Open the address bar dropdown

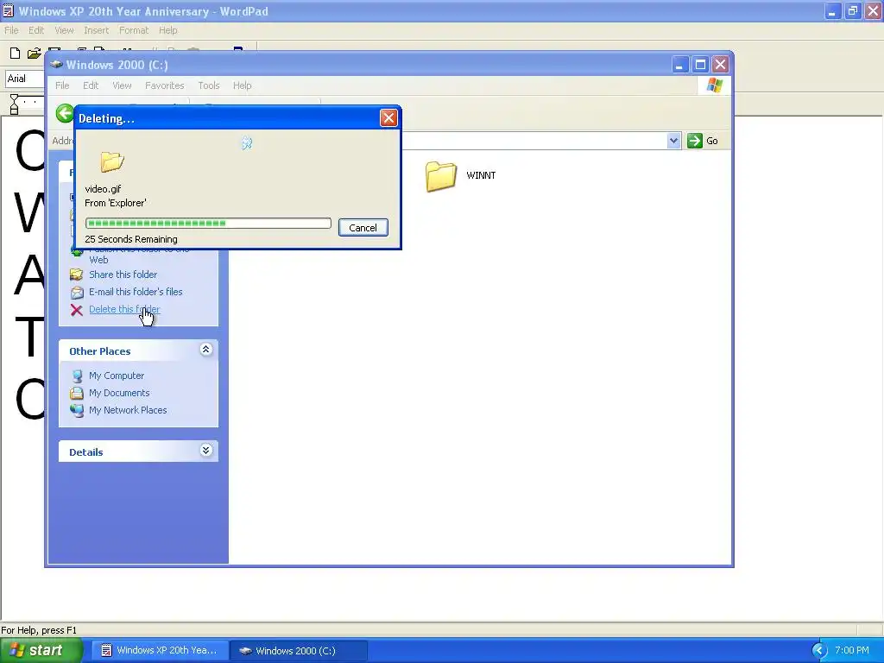[673, 141]
